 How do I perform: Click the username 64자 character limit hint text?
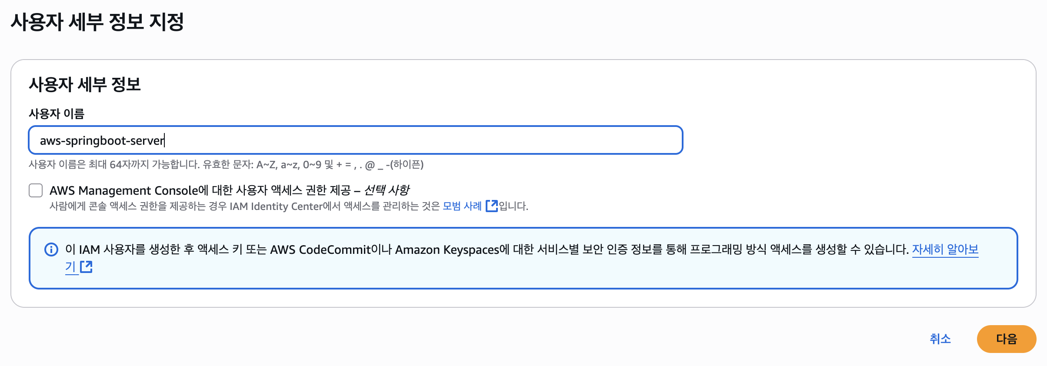click(226, 165)
